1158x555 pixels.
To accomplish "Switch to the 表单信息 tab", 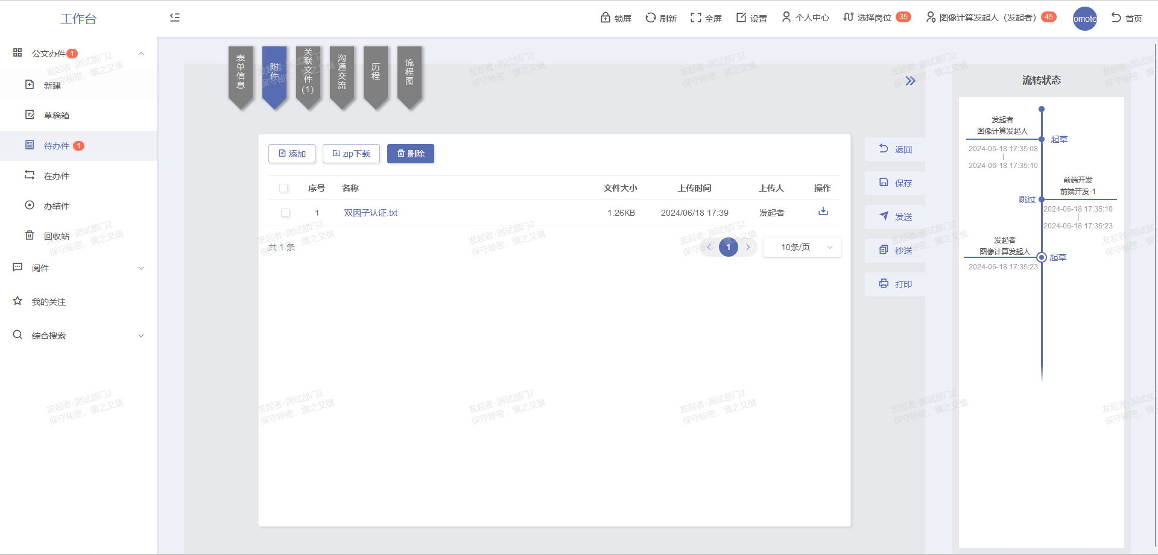I will tap(241, 77).
